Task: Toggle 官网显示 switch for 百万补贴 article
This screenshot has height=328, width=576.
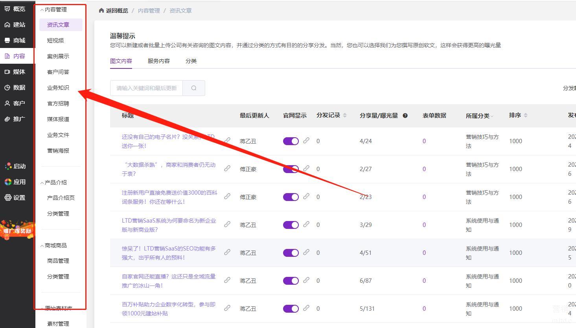Action: click(x=291, y=309)
